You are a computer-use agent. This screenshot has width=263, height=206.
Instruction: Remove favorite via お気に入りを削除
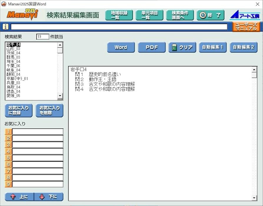click(x=49, y=111)
